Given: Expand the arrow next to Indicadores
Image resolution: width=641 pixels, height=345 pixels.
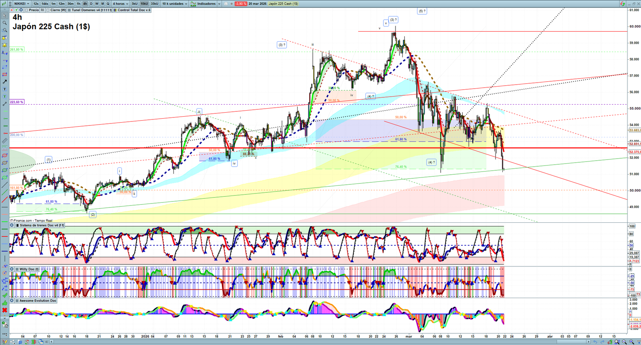Looking at the screenshot, I should pos(219,4).
